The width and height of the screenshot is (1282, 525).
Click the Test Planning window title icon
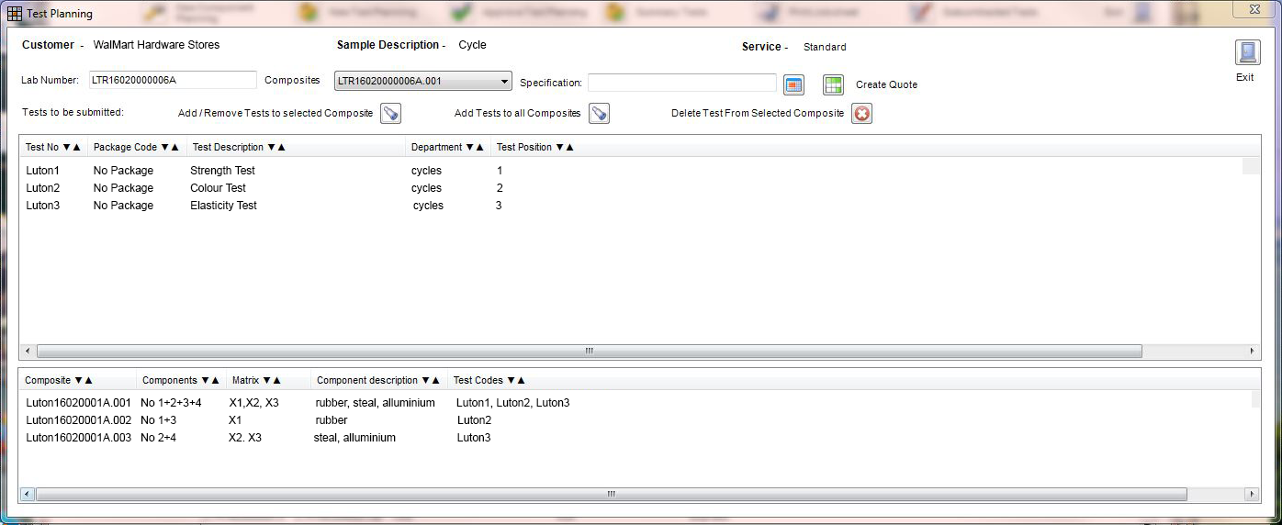click(x=15, y=14)
